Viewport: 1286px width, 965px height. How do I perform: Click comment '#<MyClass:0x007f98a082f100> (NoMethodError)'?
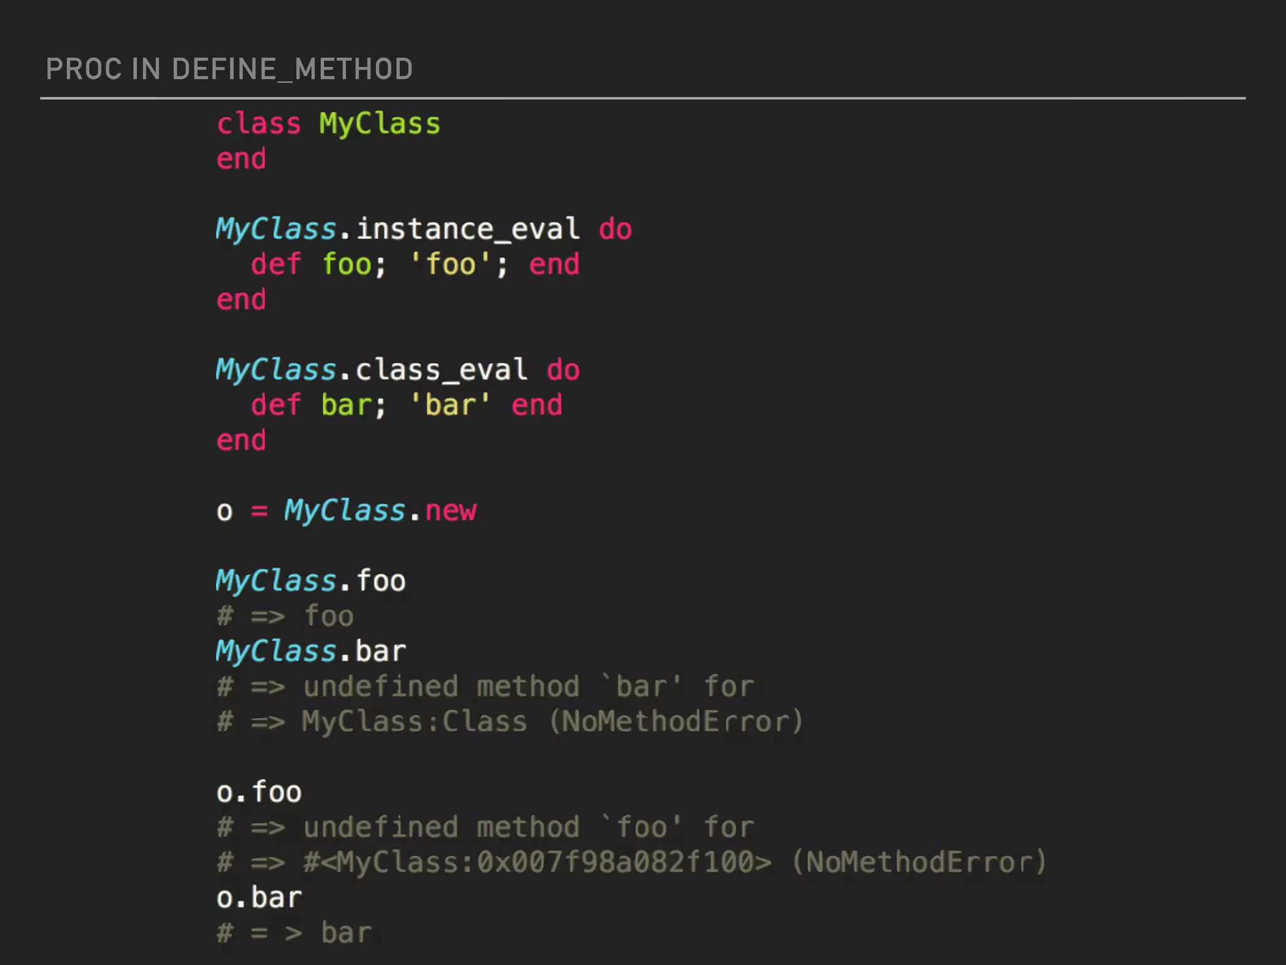coord(675,863)
